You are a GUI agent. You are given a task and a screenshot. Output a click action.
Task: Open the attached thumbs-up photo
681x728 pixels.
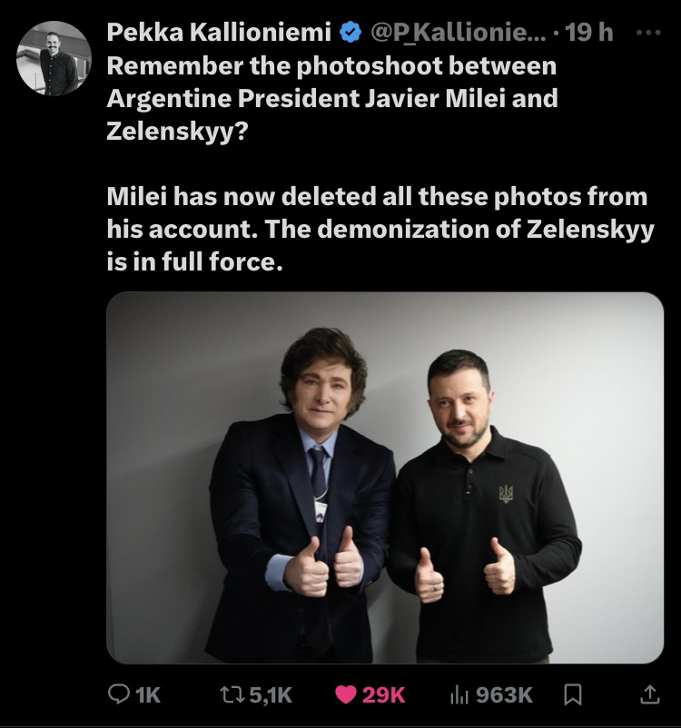(x=385, y=477)
